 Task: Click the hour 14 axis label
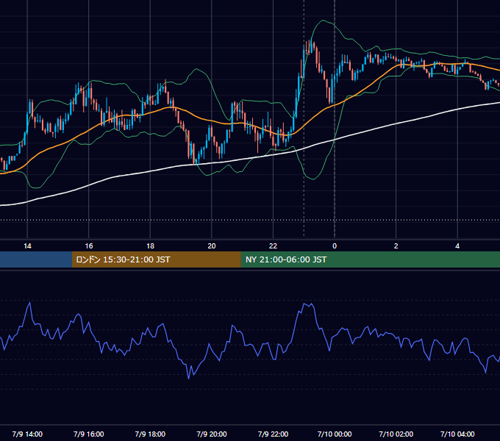(x=27, y=246)
